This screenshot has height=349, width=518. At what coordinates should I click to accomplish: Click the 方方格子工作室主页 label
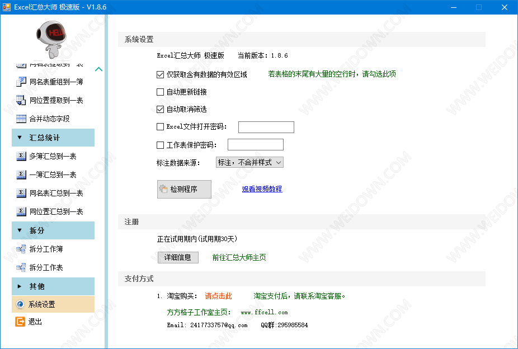[199, 312]
